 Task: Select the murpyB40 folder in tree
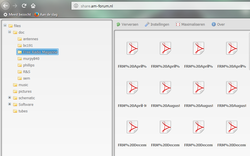point(31,58)
